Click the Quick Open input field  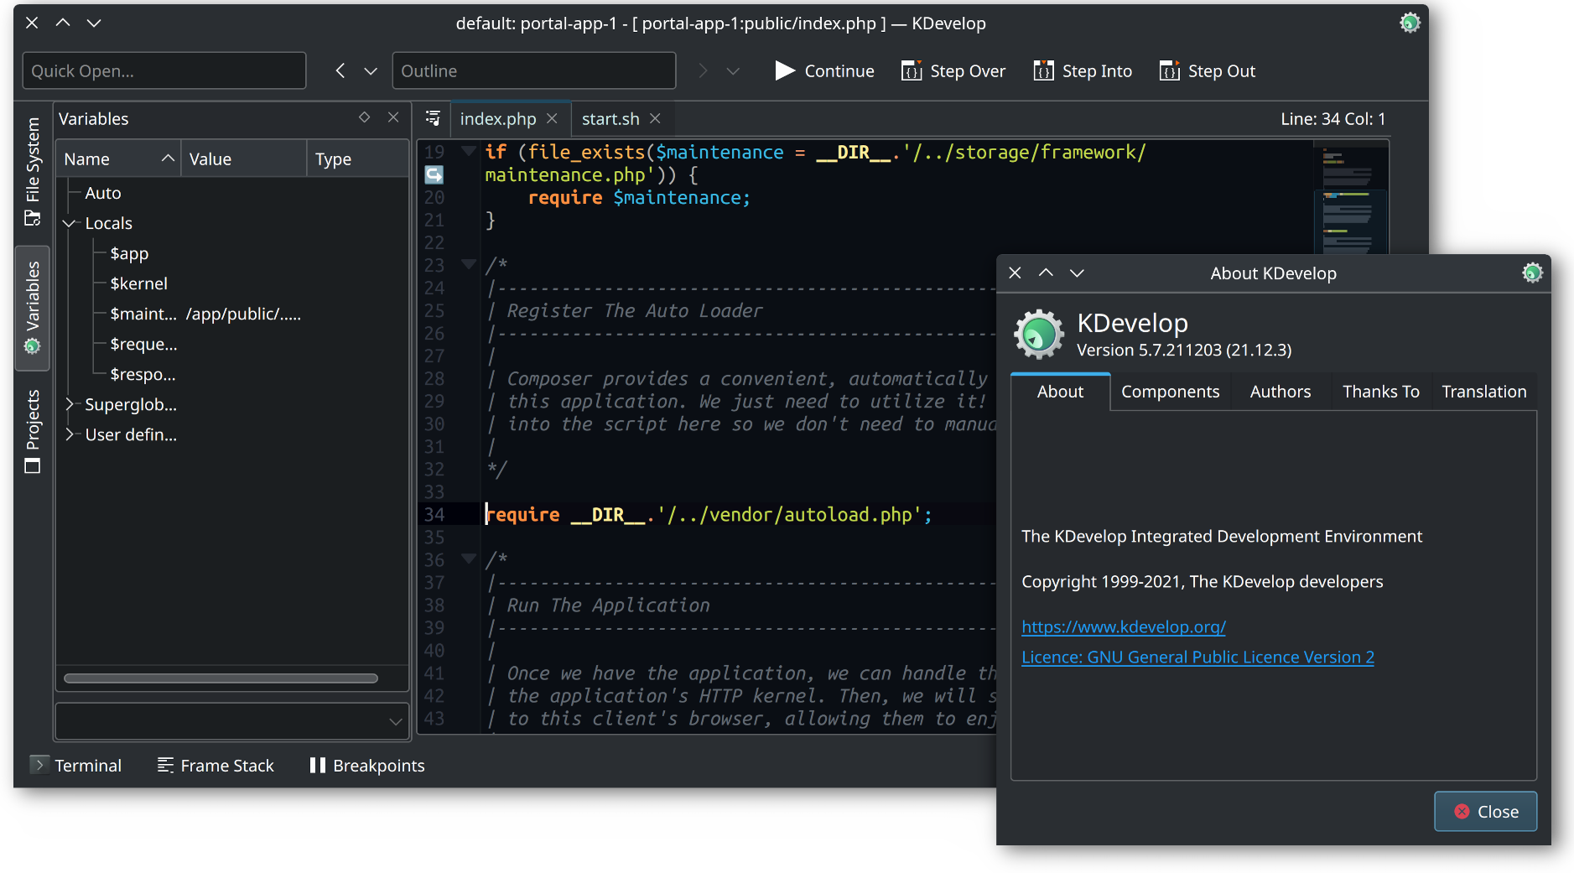click(x=164, y=70)
